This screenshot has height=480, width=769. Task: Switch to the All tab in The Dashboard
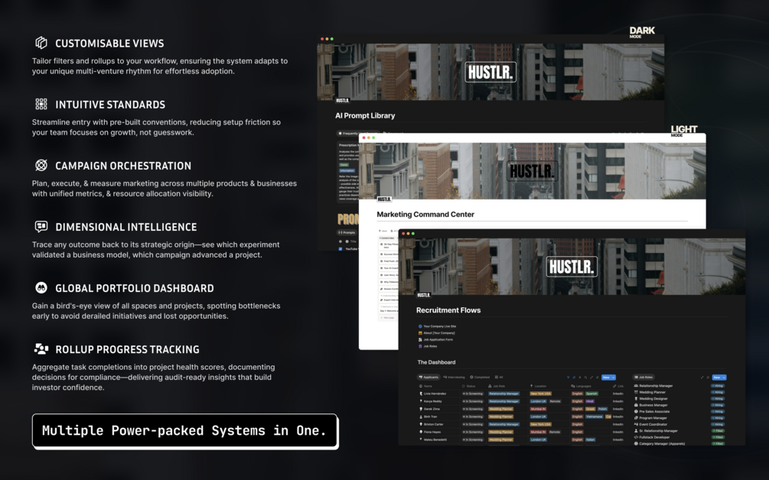pos(499,377)
